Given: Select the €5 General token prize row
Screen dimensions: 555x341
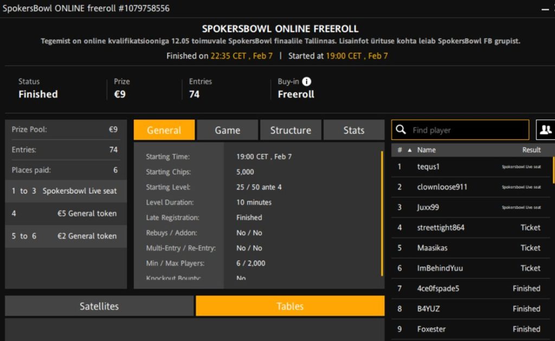Looking at the screenshot, I should (66, 213).
